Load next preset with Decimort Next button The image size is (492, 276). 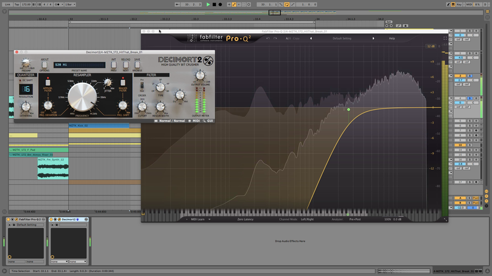click(x=125, y=65)
